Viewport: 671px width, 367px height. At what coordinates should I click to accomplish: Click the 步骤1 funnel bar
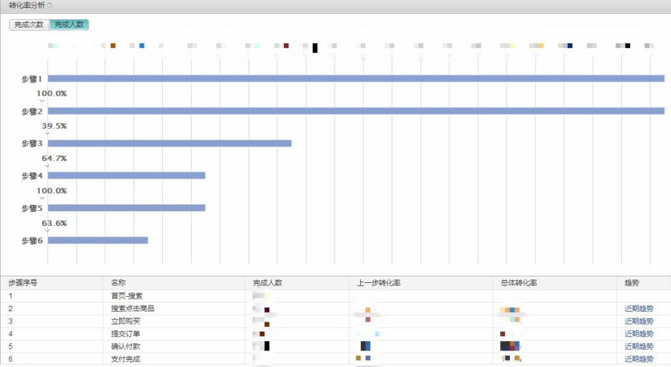click(356, 79)
